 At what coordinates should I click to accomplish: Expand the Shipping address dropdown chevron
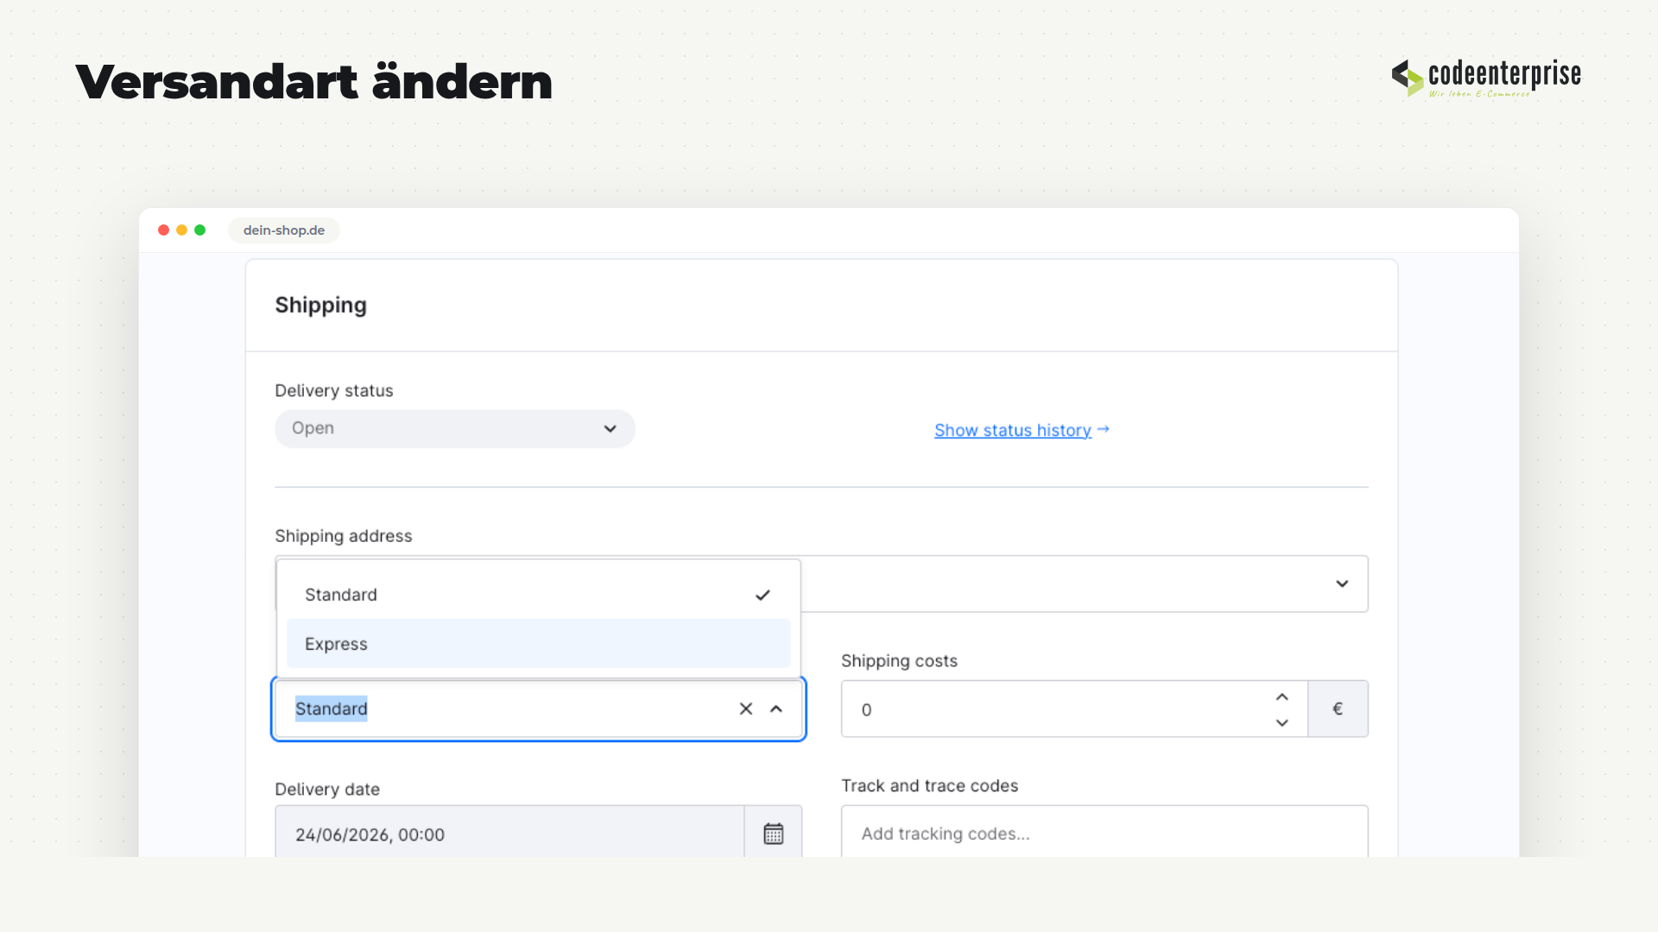[1342, 584]
